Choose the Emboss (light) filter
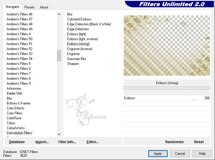 pyautogui.click(x=77, y=34)
